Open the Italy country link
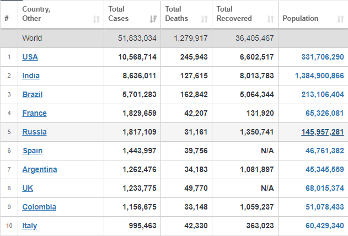Viewport: 348px width, 236px height. (x=30, y=226)
